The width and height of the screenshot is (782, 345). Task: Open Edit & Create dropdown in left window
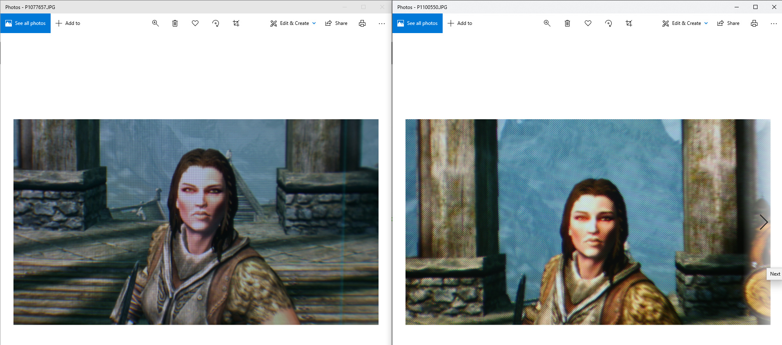tap(293, 23)
